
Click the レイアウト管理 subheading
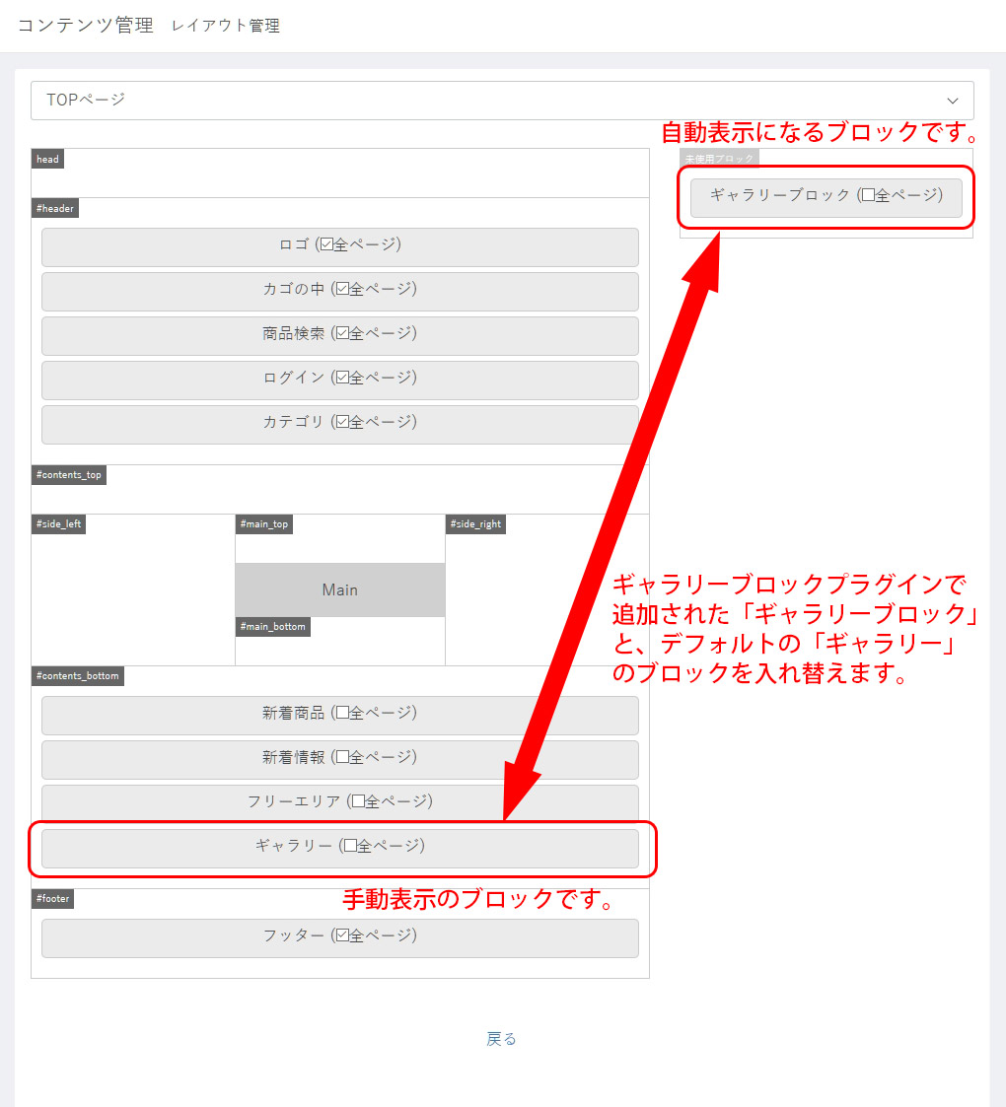click(x=225, y=26)
